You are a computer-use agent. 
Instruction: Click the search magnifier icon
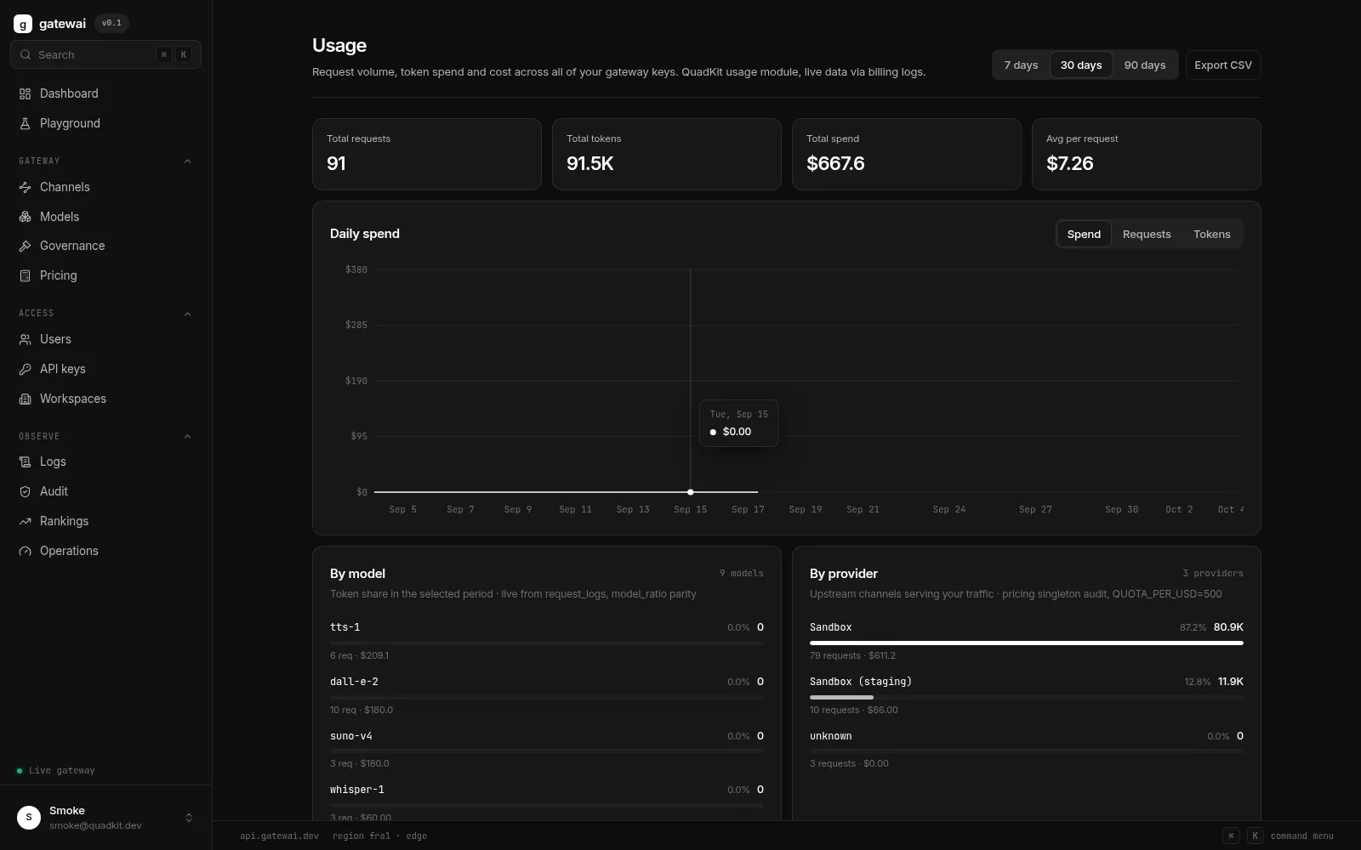click(26, 54)
